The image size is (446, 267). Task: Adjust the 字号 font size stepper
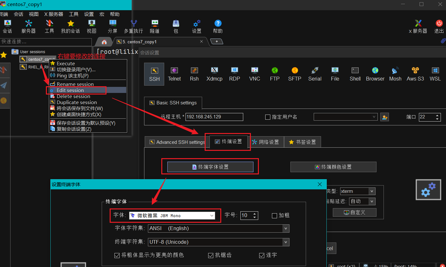pos(254,215)
